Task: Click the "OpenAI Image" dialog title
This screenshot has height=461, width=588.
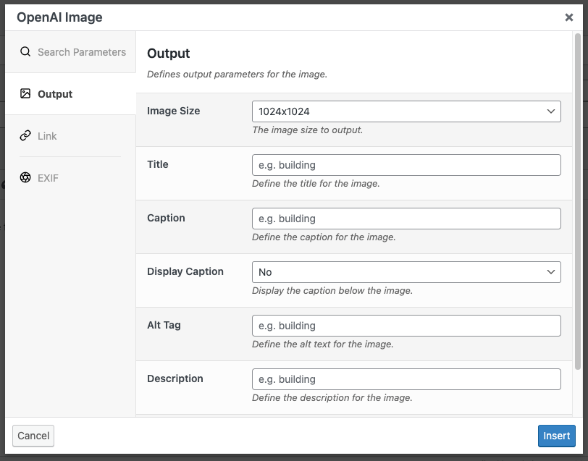Action: coord(59,17)
